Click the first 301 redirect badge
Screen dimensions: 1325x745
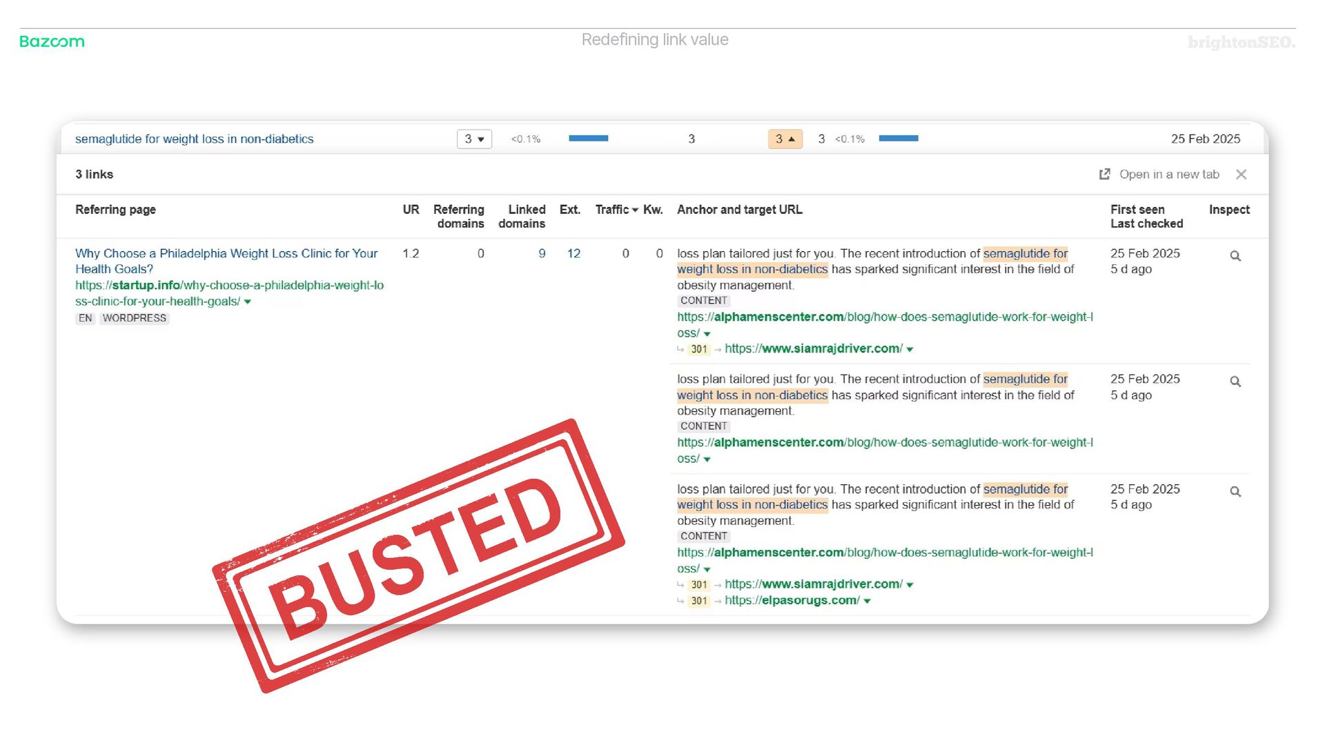coord(699,350)
